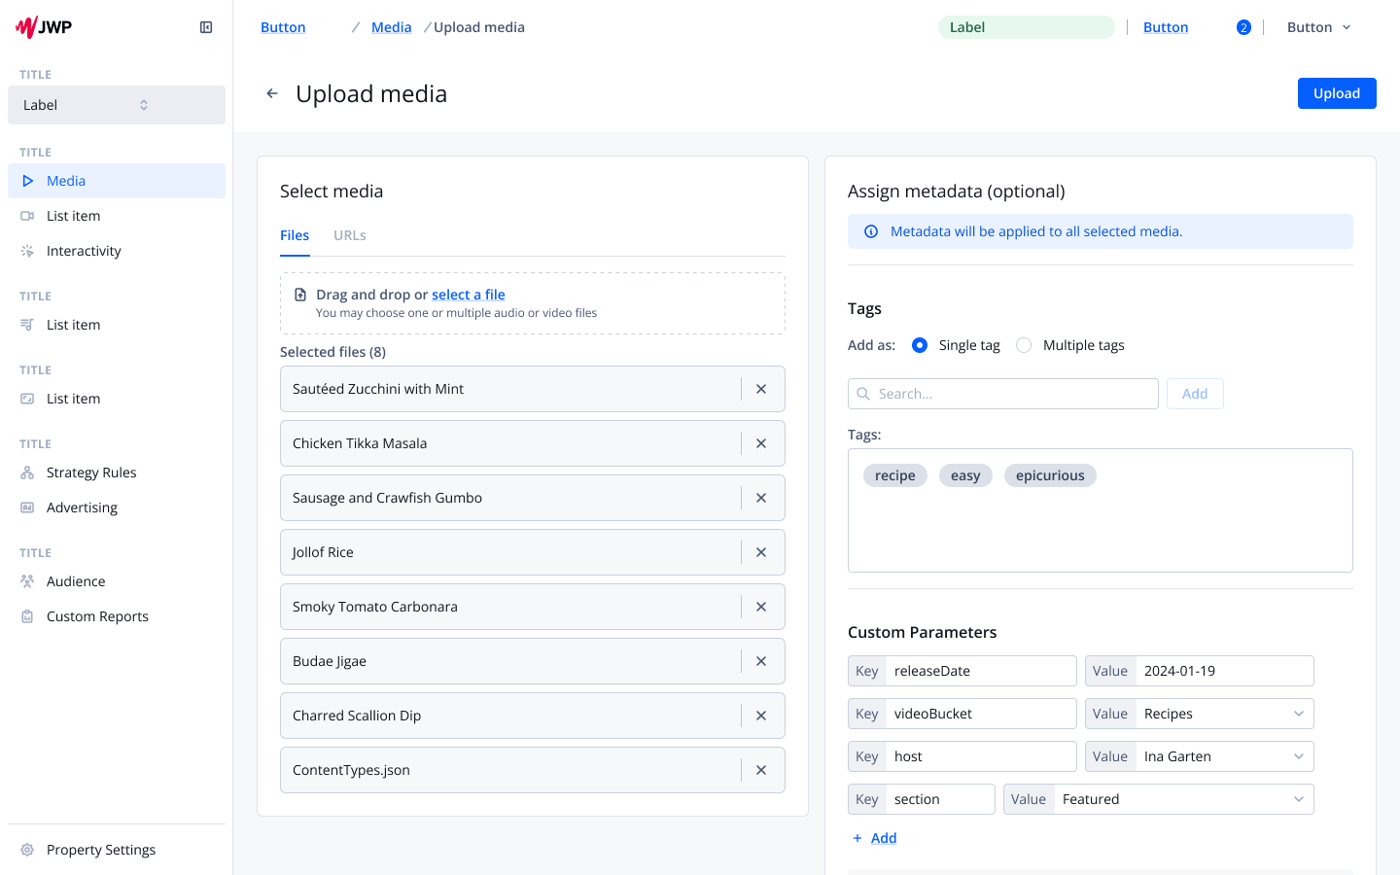The image size is (1400, 875).
Task: Click the notification badge showing 2
Action: 1243,27
